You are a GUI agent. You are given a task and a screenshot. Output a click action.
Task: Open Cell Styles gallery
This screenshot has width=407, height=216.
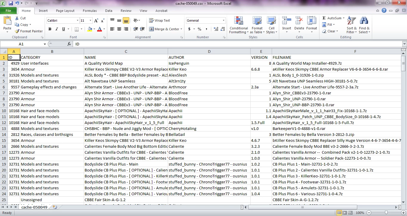coord(271,25)
